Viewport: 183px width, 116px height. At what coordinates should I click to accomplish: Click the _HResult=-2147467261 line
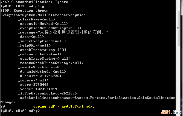click(40, 76)
